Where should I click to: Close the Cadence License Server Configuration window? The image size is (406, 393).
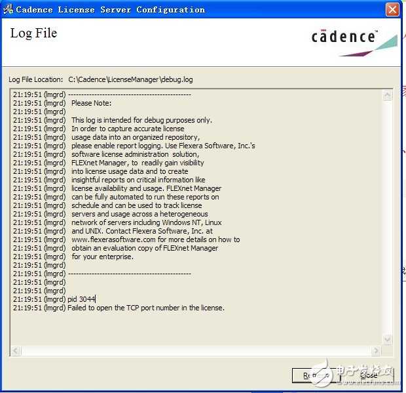(x=392, y=10)
